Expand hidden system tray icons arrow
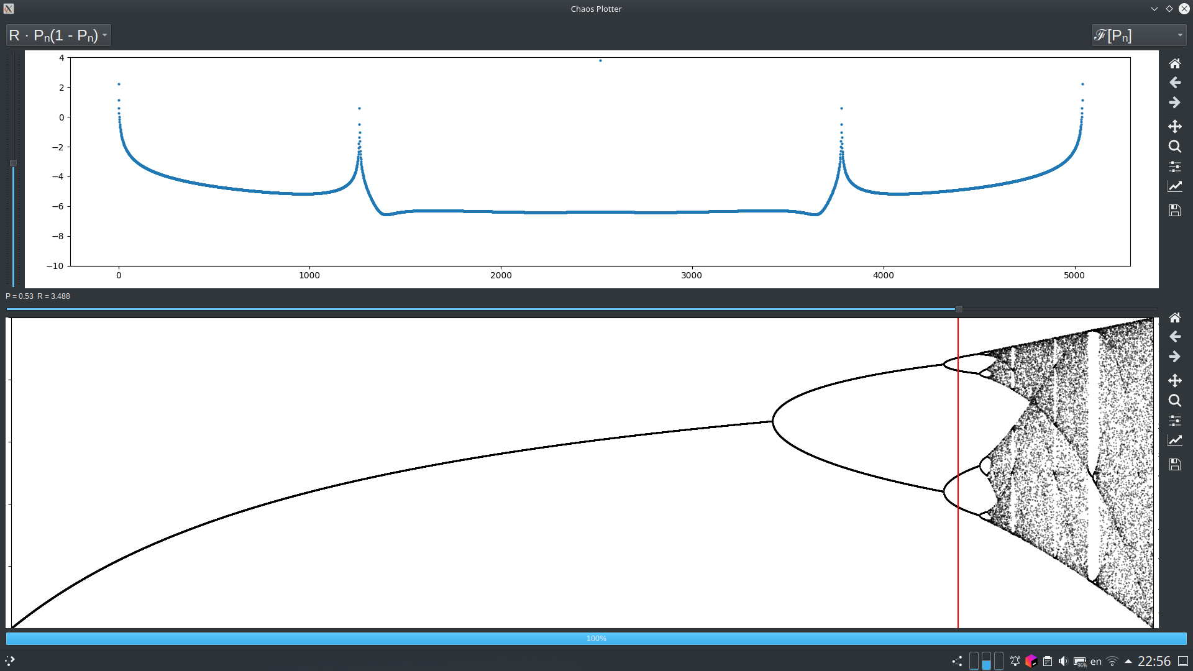The image size is (1193, 671). 1128,661
